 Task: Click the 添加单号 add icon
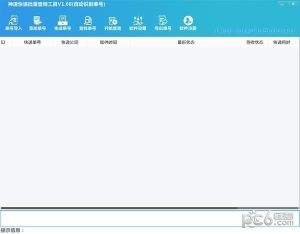(37, 23)
